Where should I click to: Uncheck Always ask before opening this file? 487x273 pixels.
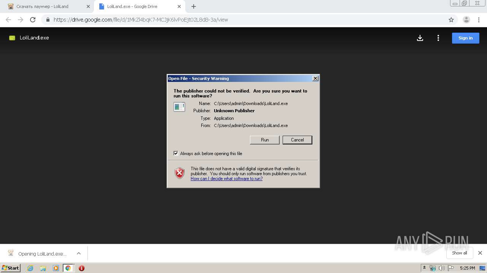(176, 153)
